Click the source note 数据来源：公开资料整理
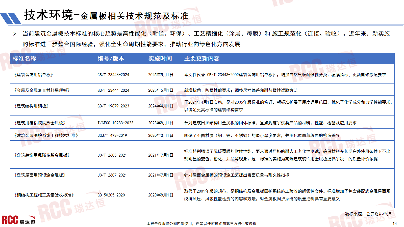Screen dimensions: 404x227 coord(368,214)
